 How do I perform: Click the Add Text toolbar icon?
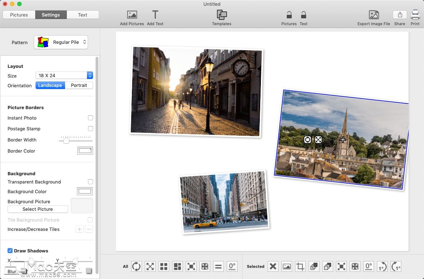click(x=155, y=16)
